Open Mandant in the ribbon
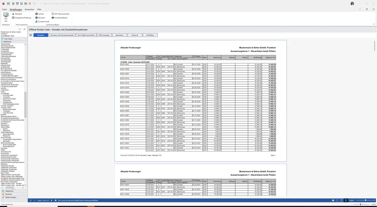Screen dimensions: 377x207 click(x=17, y=14)
